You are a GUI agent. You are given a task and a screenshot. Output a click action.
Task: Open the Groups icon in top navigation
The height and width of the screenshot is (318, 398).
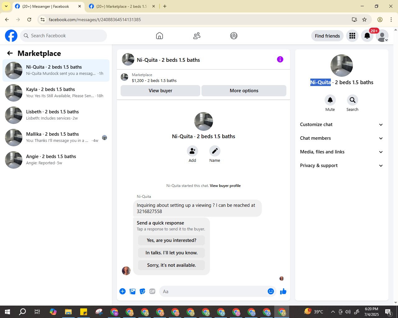tap(234, 36)
